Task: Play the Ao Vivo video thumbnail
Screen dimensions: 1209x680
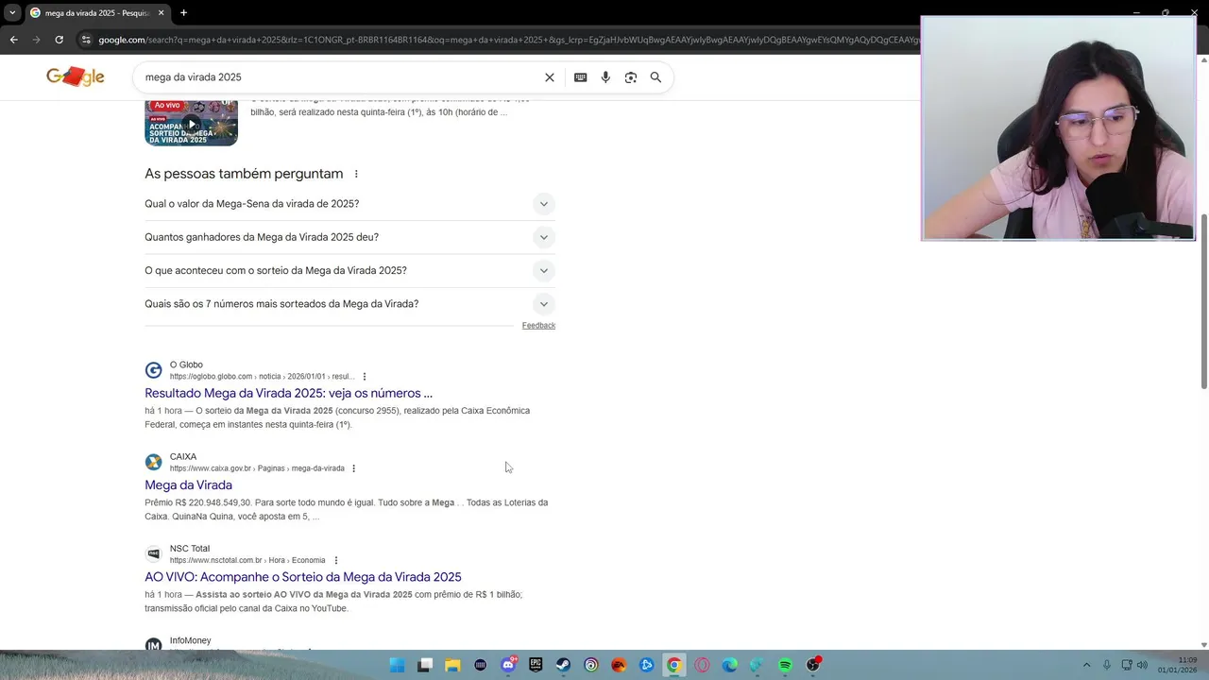Action: (191, 123)
